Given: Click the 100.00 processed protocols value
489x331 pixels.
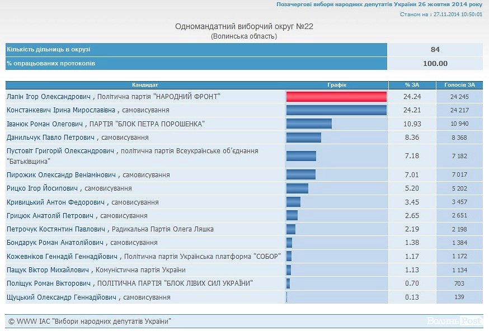Looking at the screenshot, I should pos(435,63).
